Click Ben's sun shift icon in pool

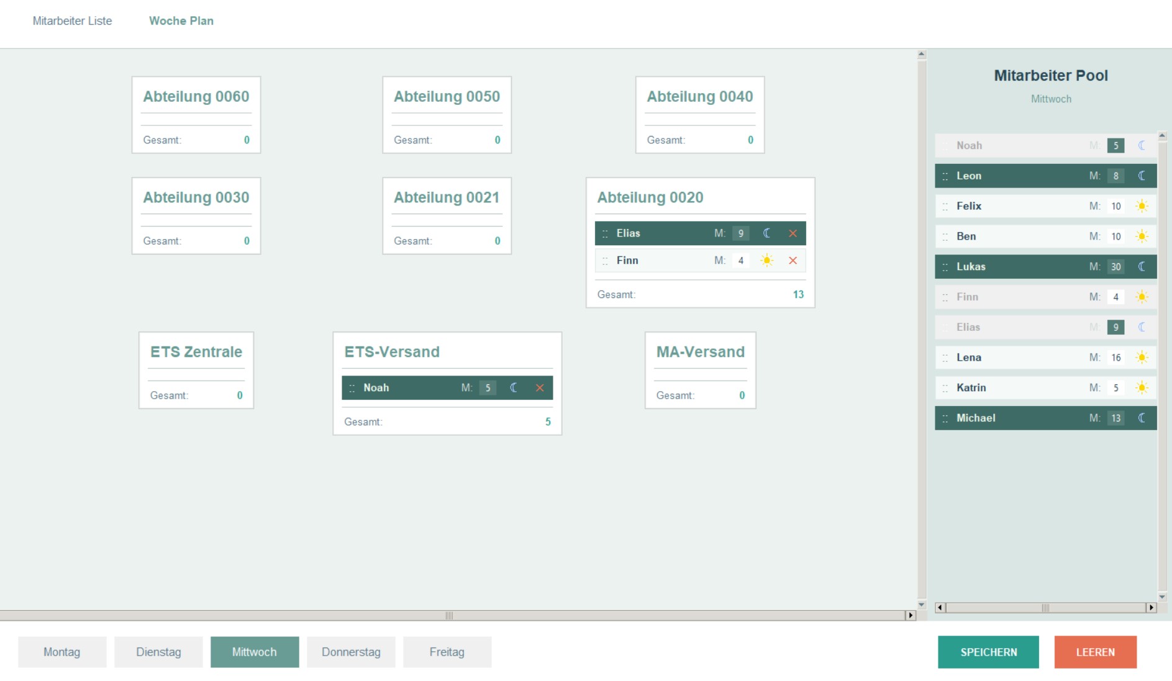1142,237
